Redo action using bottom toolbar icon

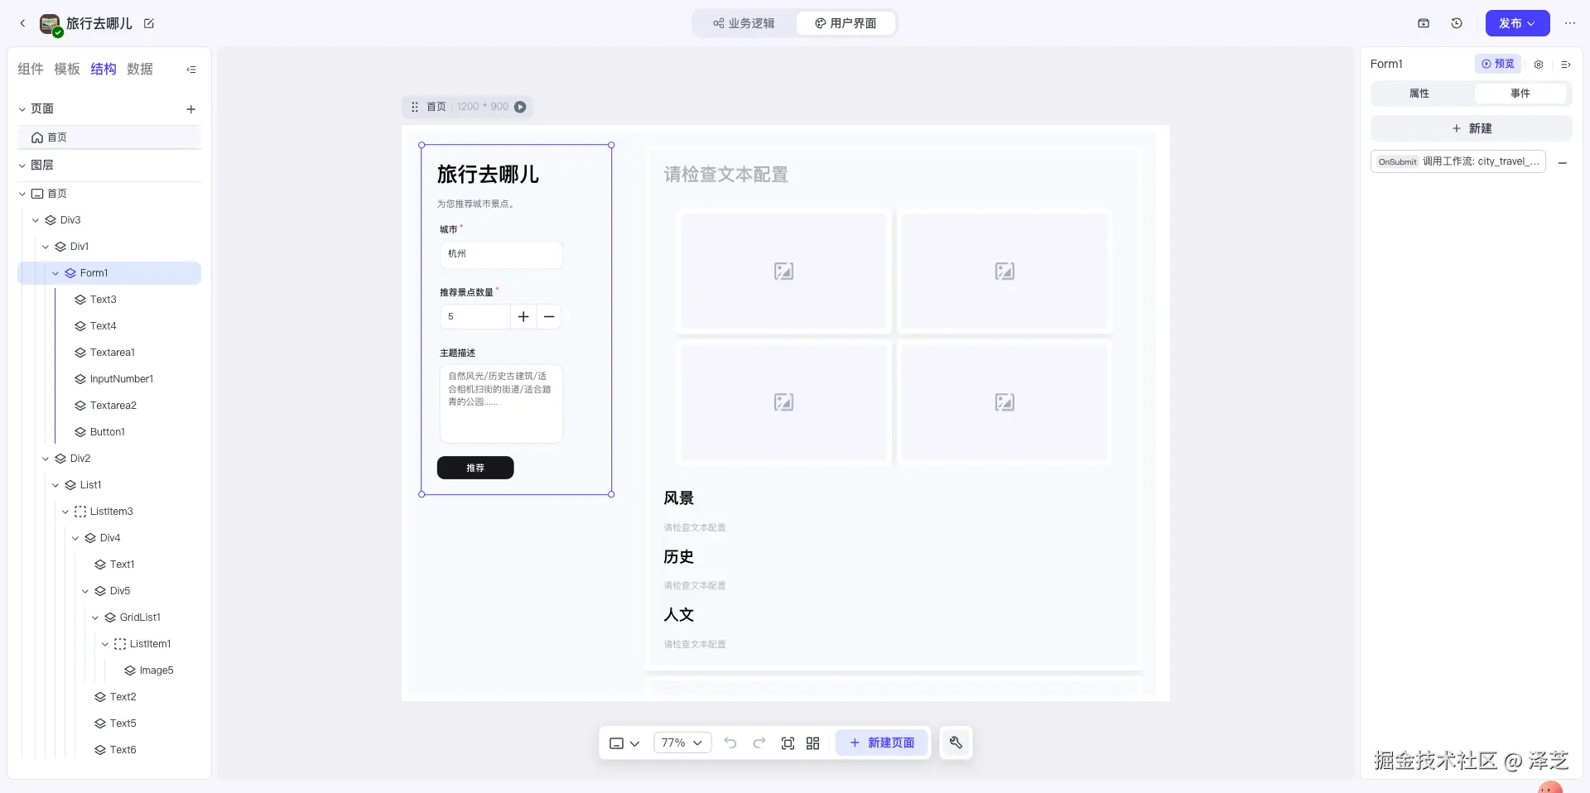point(759,743)
